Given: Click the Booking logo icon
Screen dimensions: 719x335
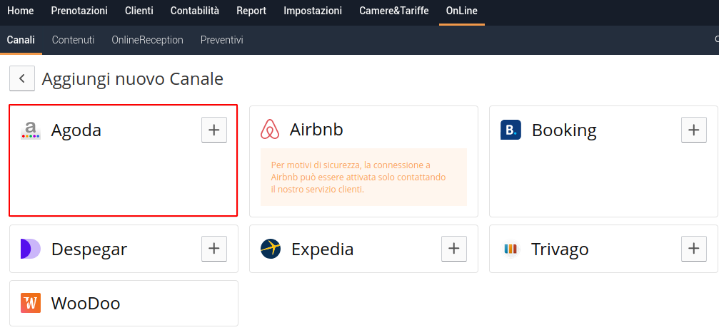Looking at the screenshot, I should [511, 130].
